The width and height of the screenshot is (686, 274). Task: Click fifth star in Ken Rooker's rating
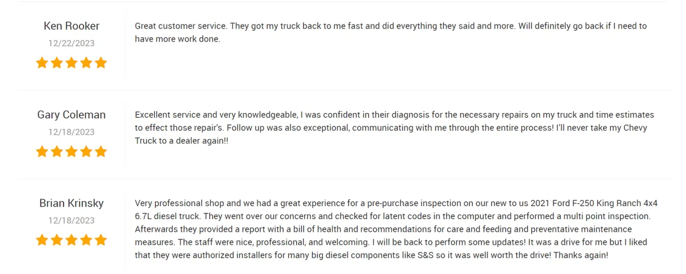101,63
